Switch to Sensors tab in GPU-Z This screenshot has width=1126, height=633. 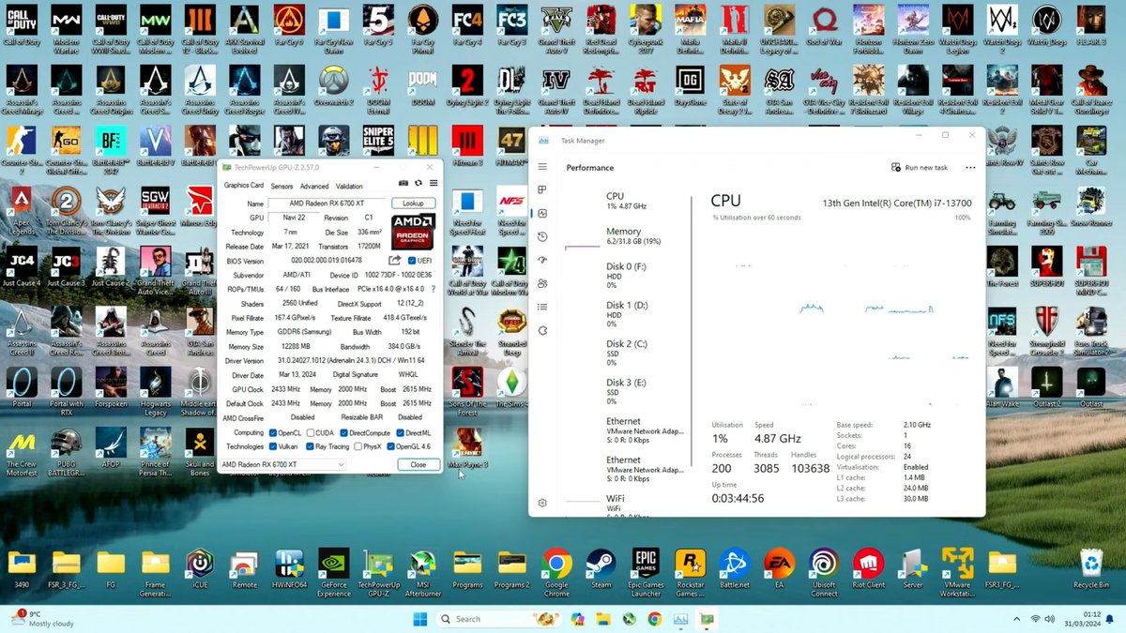tap(281, 186)
